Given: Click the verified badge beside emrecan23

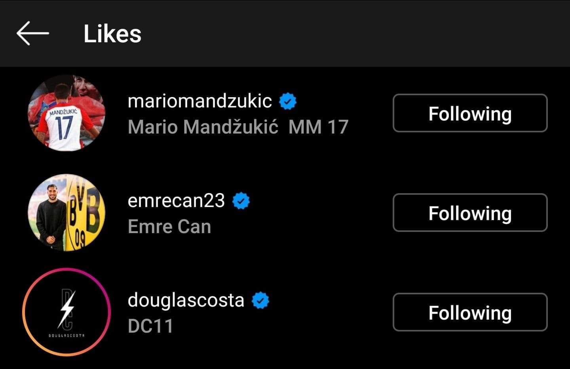Looking at the screenshot, I should 241,201.
